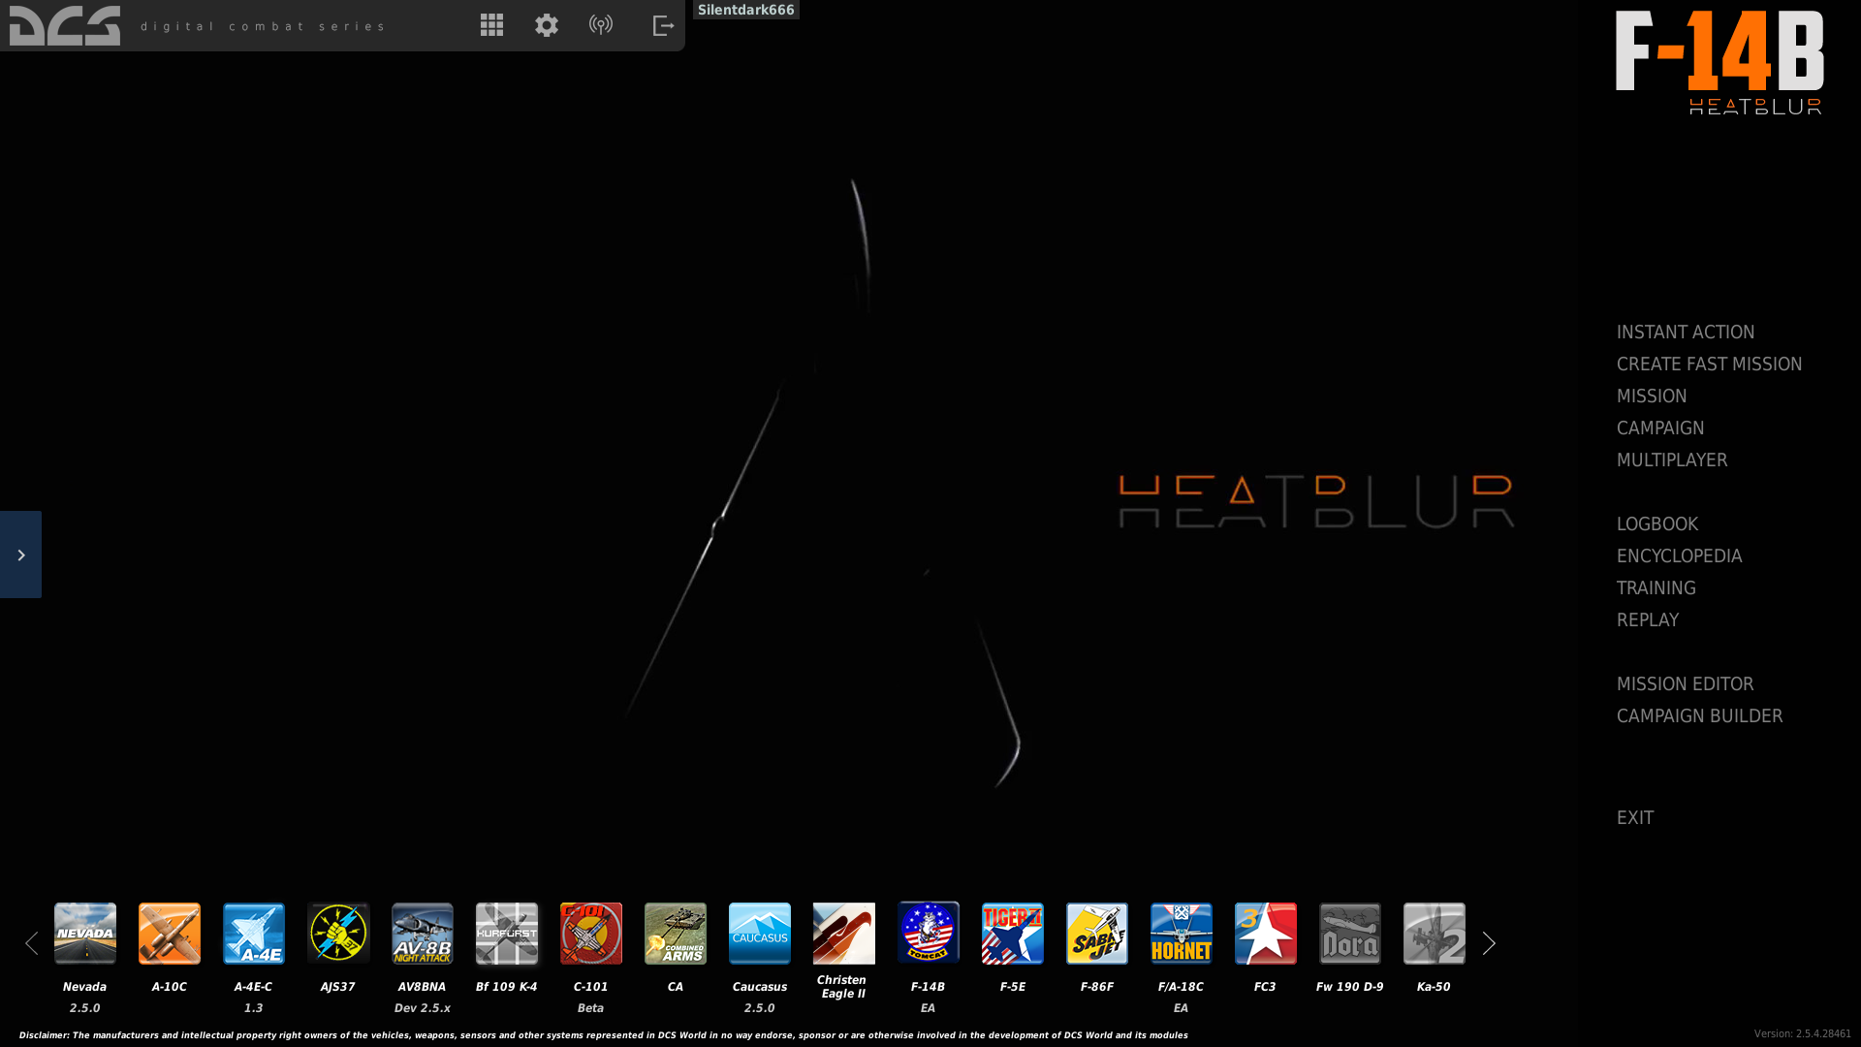1861x1047 pixels.
Task: Select the F-14B Tomcat module icon
Action: (928, 934)
